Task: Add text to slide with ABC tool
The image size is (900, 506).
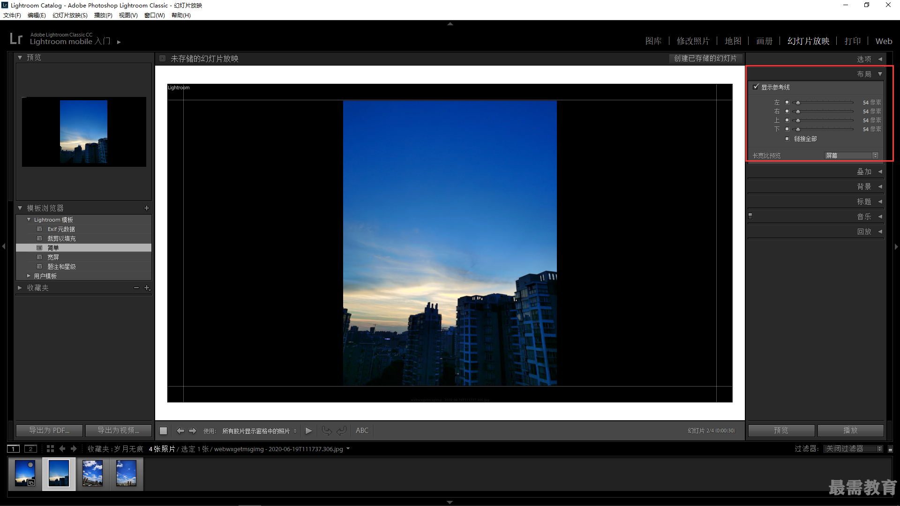Action: pyautogui.click(x=362, y=431)
